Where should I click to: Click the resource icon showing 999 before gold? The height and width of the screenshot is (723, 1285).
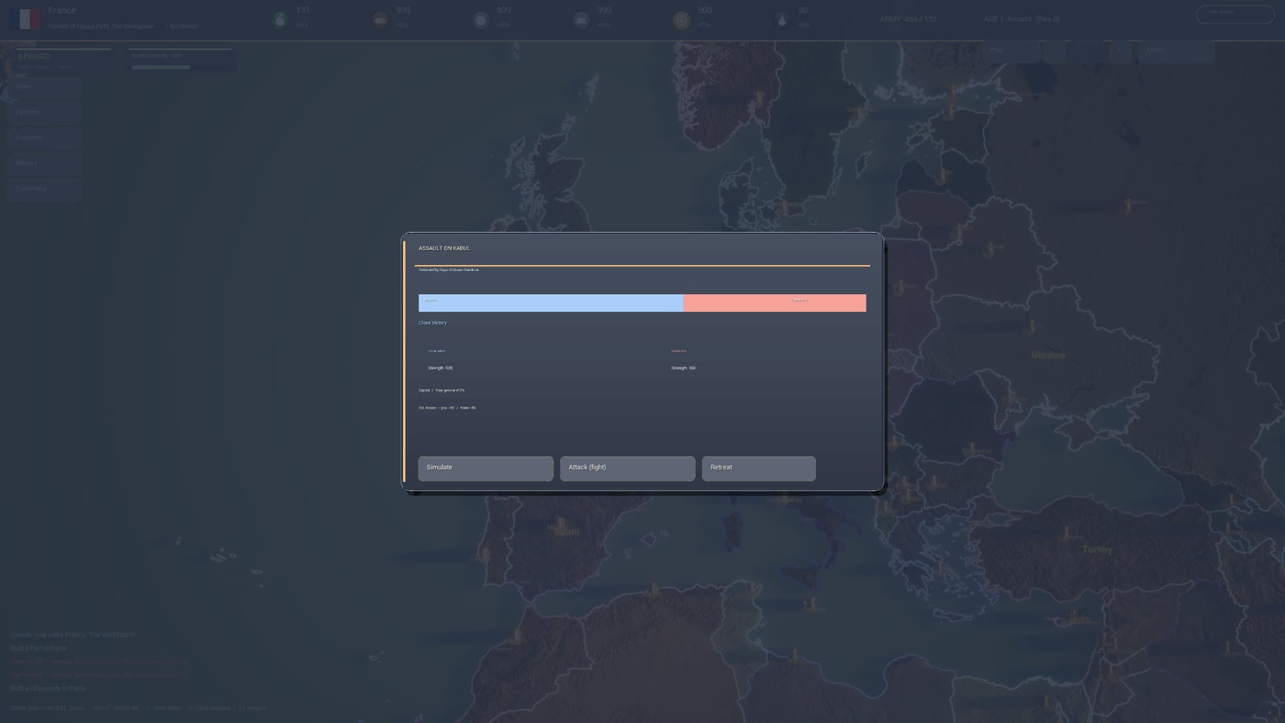click(581, 20)
